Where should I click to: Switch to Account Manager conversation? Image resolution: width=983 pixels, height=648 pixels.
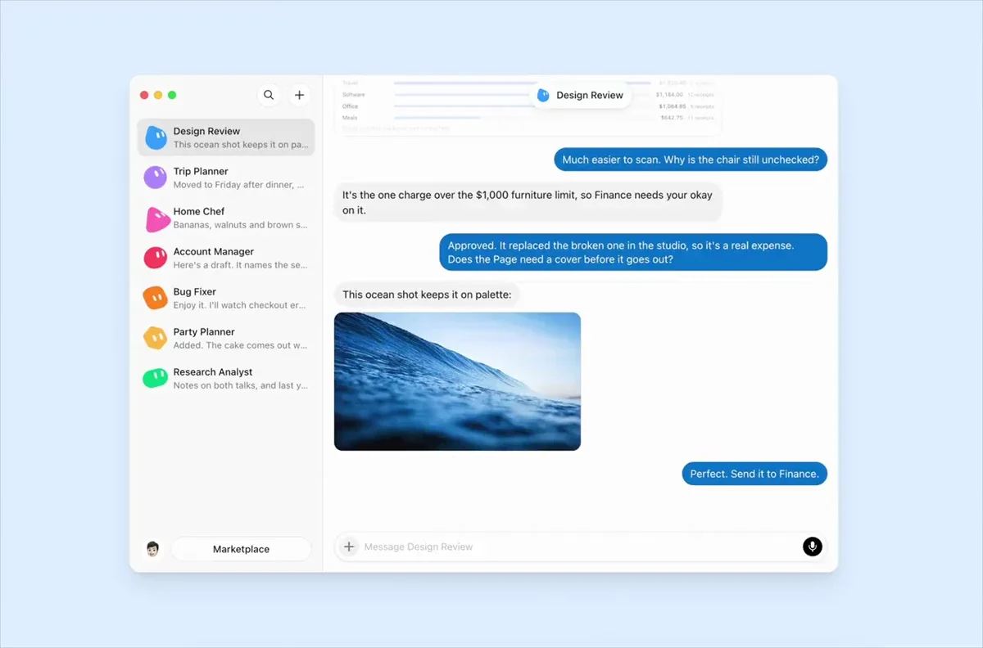pos(226,258)
